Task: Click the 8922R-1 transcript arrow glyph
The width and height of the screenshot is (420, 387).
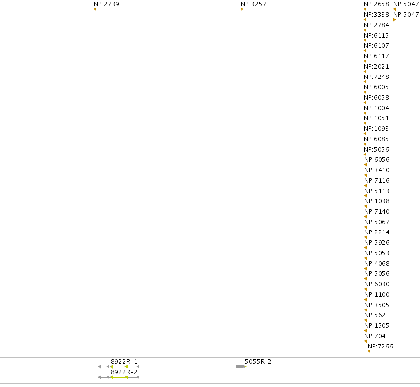Action: [118, 367]
